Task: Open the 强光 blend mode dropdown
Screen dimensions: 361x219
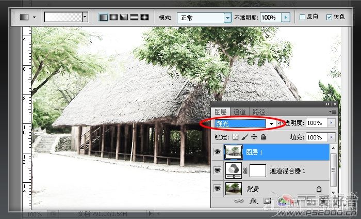Action: point(244,123)
